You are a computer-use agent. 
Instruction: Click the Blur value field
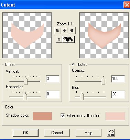click(118, 94)
